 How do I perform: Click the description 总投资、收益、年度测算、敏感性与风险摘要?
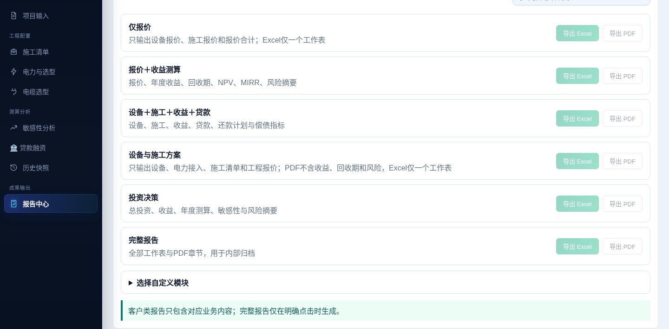(x=203, y=211)
